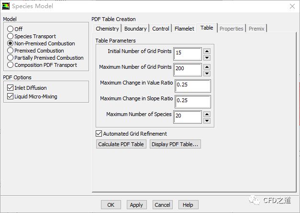This screenshot has width=300, height=213.
Task: Click the Species Model window title icon
Action: click(x=6, y=6)
